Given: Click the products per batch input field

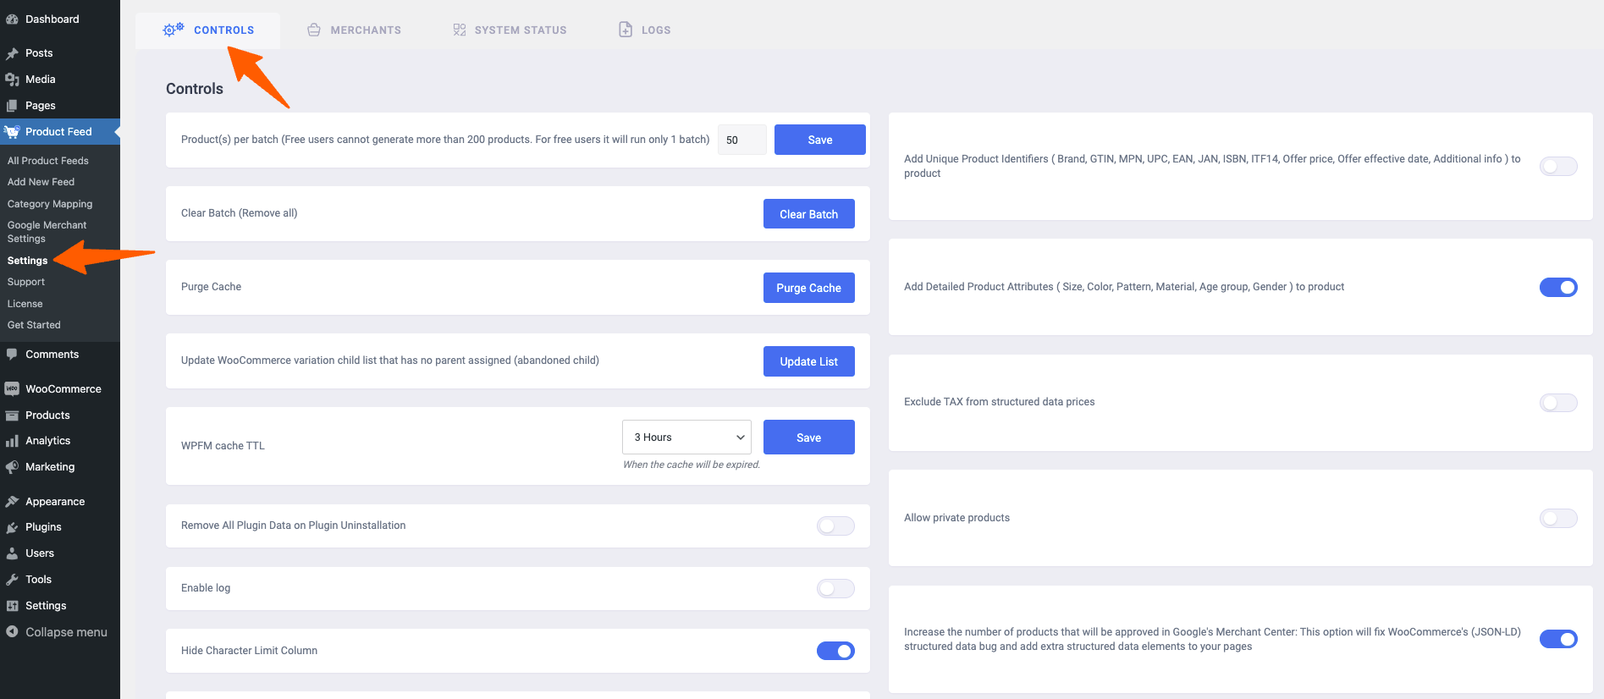Looking at the screenshot, I should point(741,140).
